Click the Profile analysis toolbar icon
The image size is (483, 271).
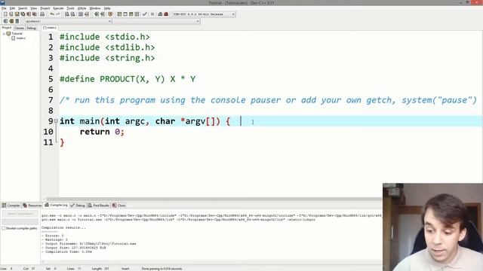[x=160, y=14]
